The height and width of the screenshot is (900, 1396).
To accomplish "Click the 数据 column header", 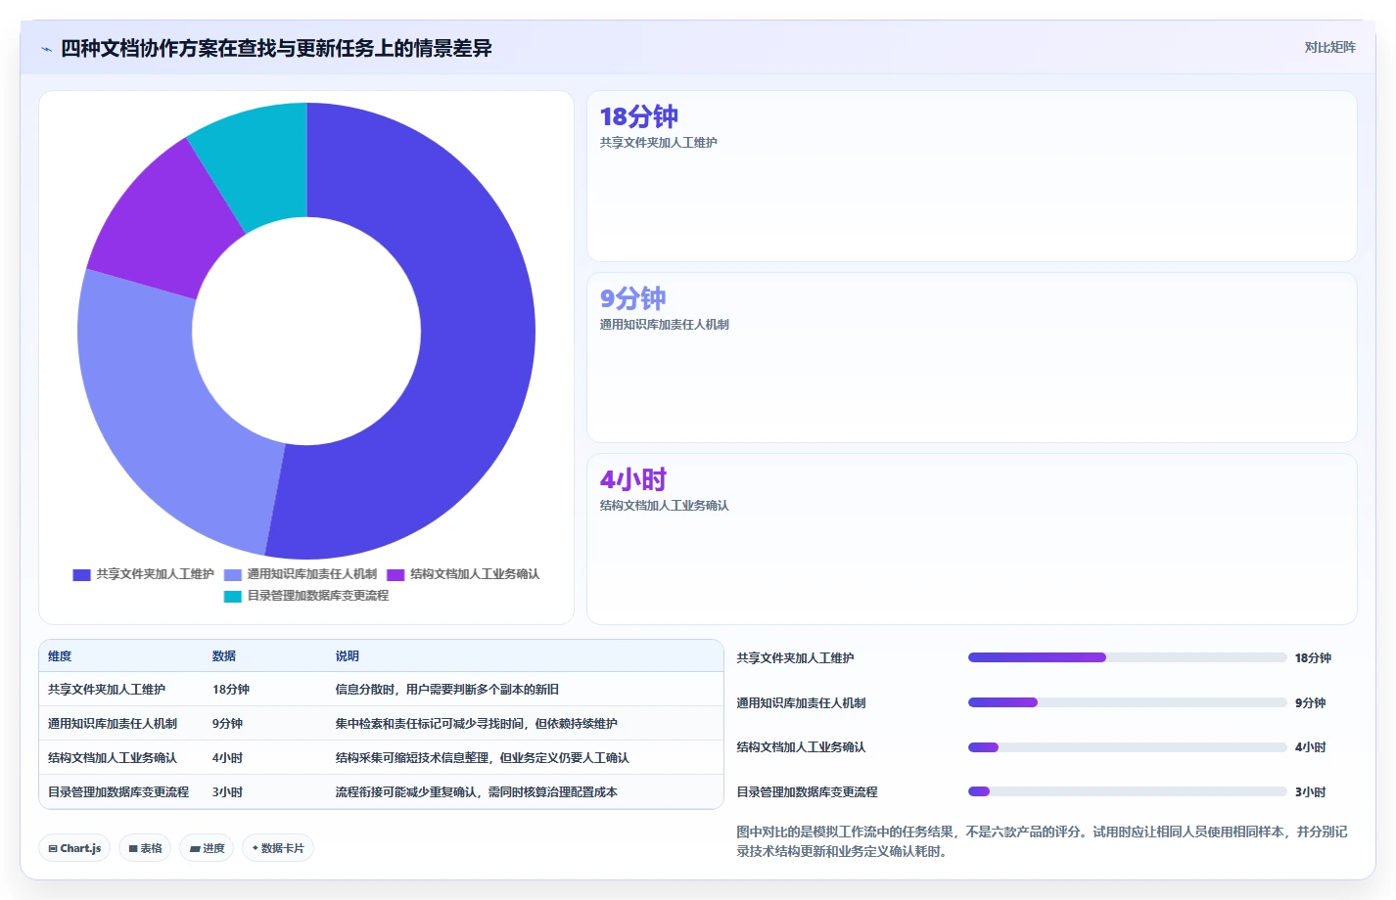I will click(x=224, y=656).
